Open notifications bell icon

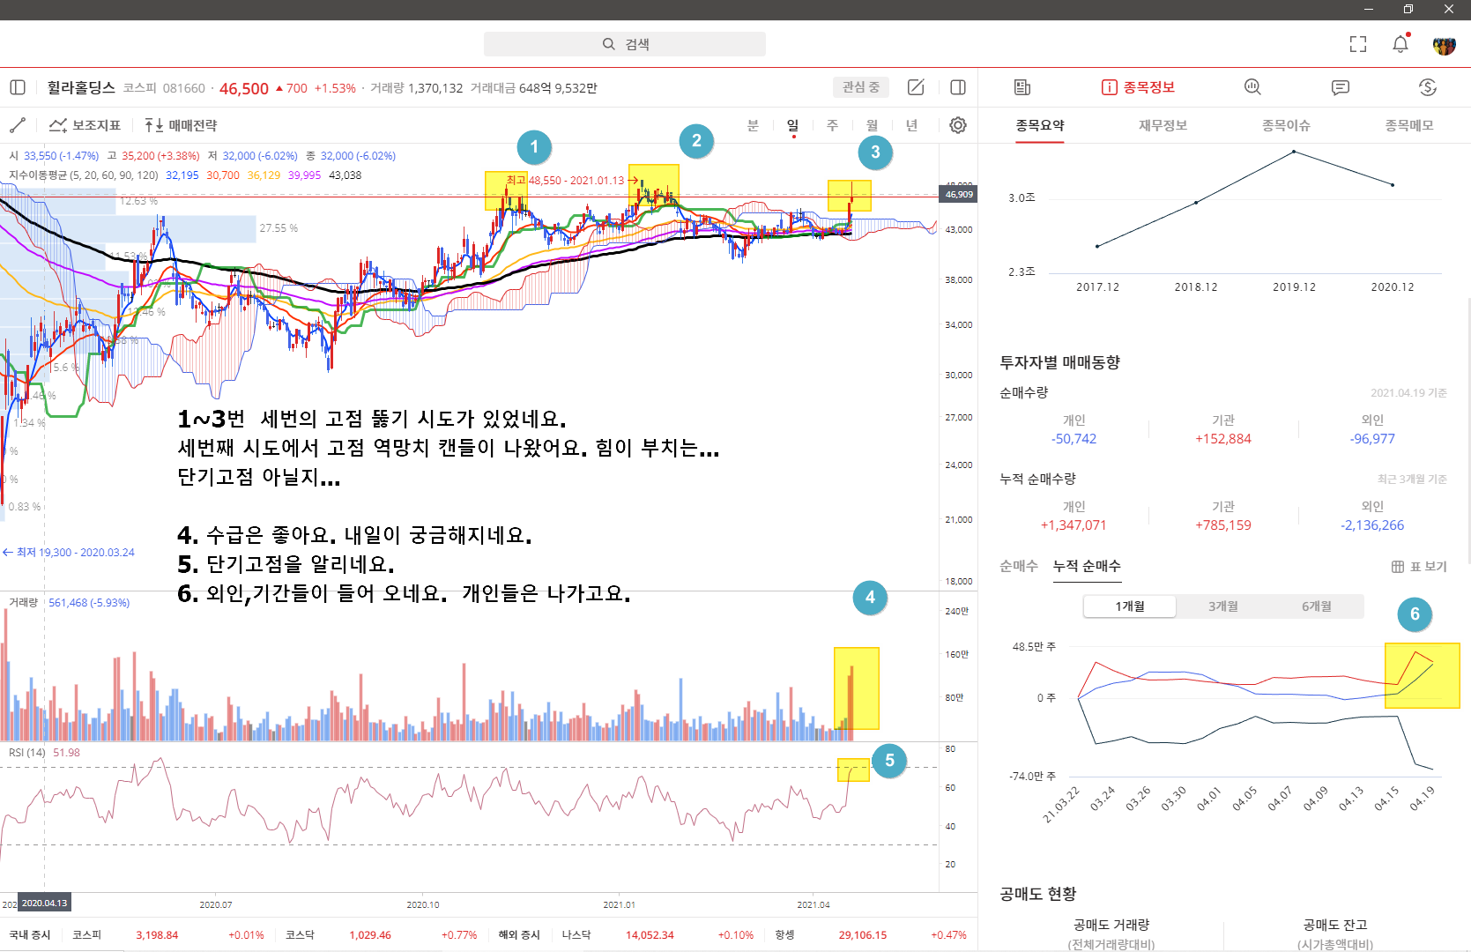point(1400,44)
